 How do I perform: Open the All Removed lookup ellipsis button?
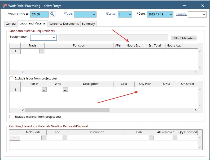[175, 138]
